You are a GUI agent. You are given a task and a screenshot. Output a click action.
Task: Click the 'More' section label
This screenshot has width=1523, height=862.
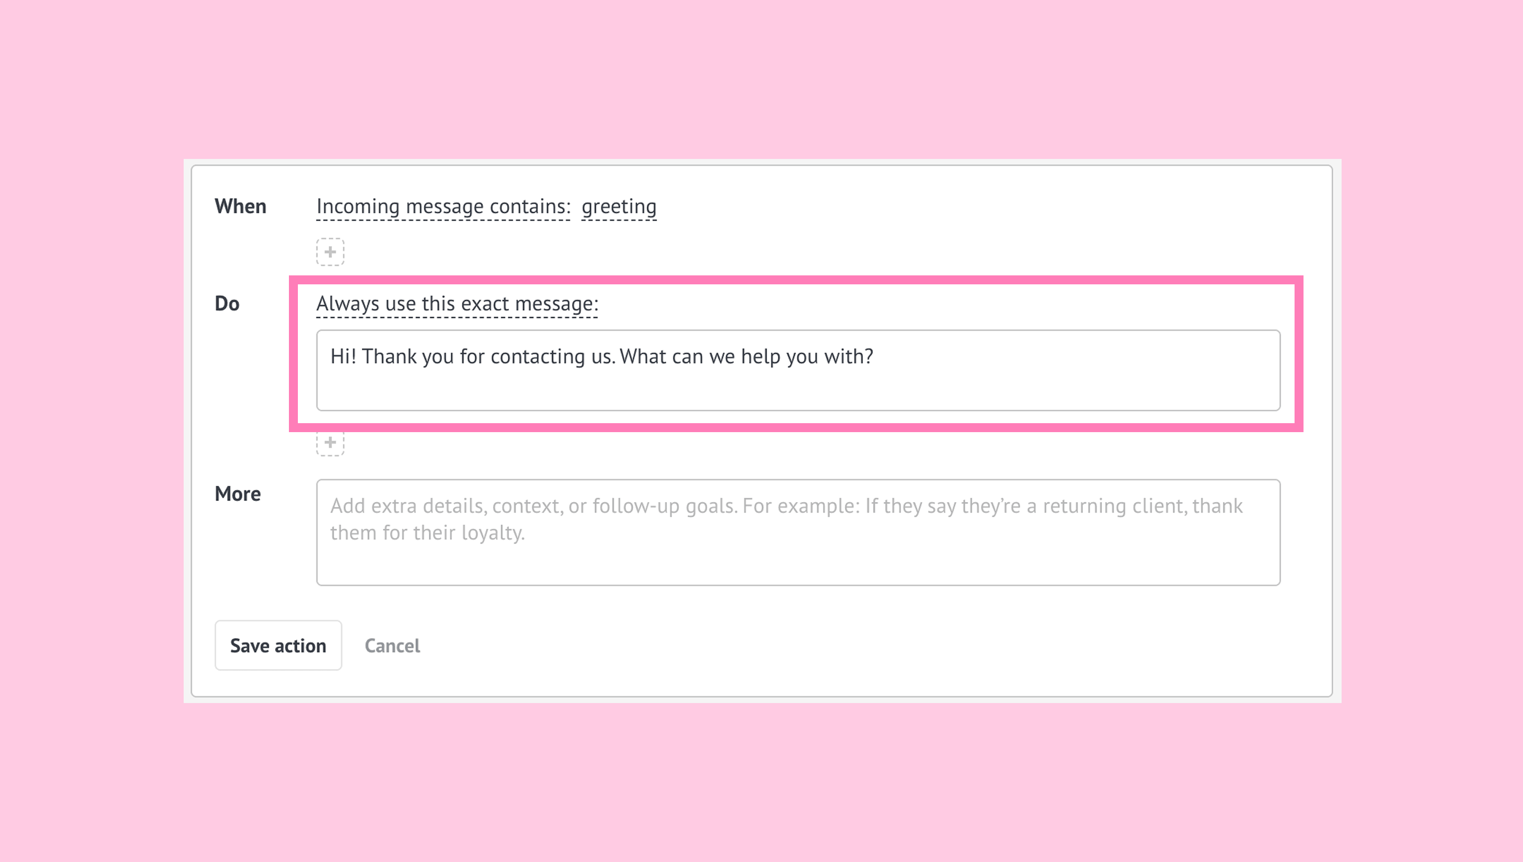pos(237,494)
